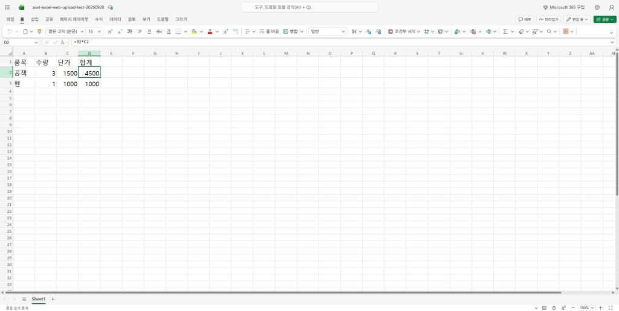
Task: Click the Clear eraser icon
Action: pyautogui.click(x=520, y=31)
